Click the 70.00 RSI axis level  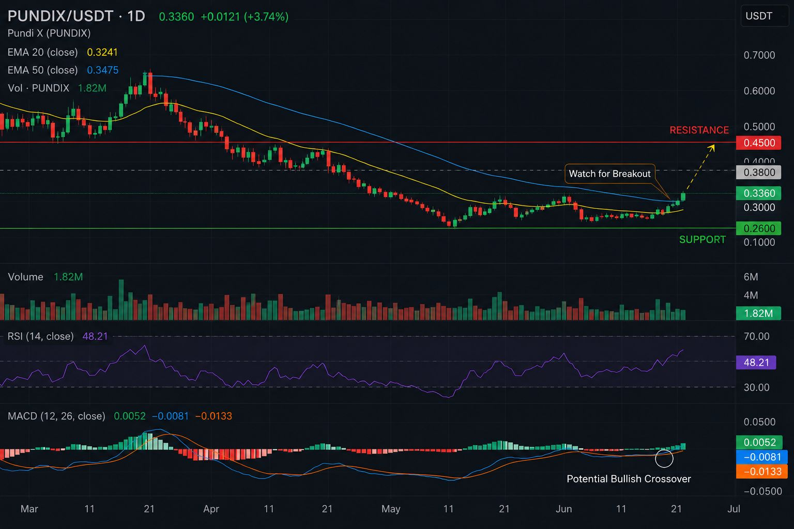coord(757,336)
